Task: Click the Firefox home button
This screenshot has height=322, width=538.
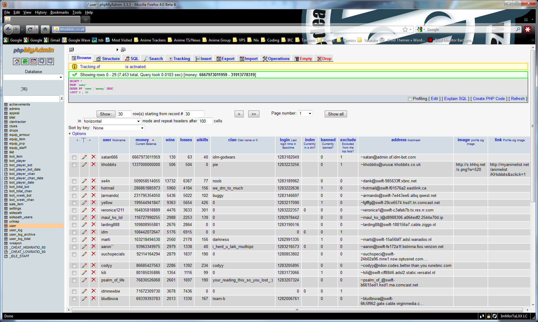Action: click(x=45, y=29)
